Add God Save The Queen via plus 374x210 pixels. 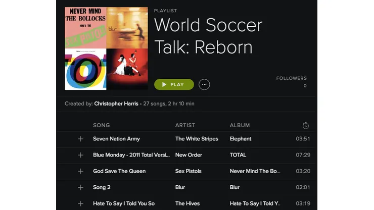[80, 171]
